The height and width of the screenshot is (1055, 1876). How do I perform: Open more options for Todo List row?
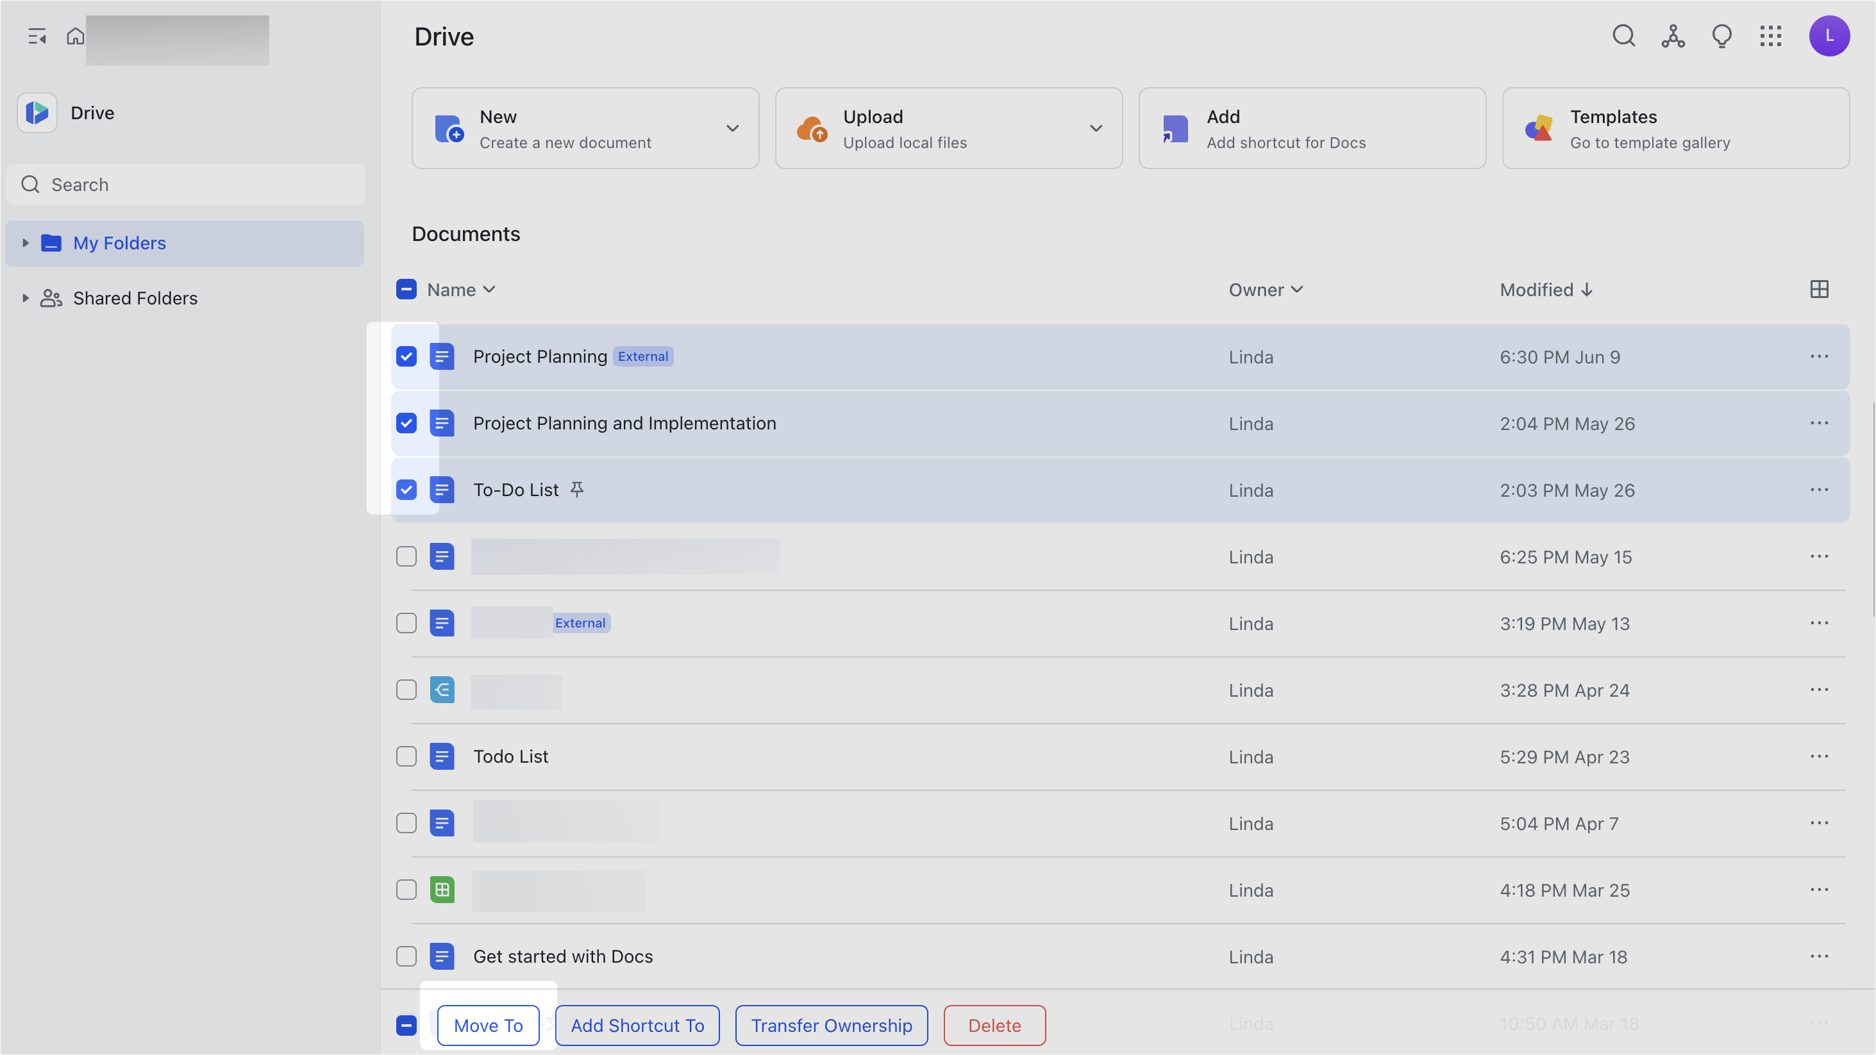(1819, 756)
